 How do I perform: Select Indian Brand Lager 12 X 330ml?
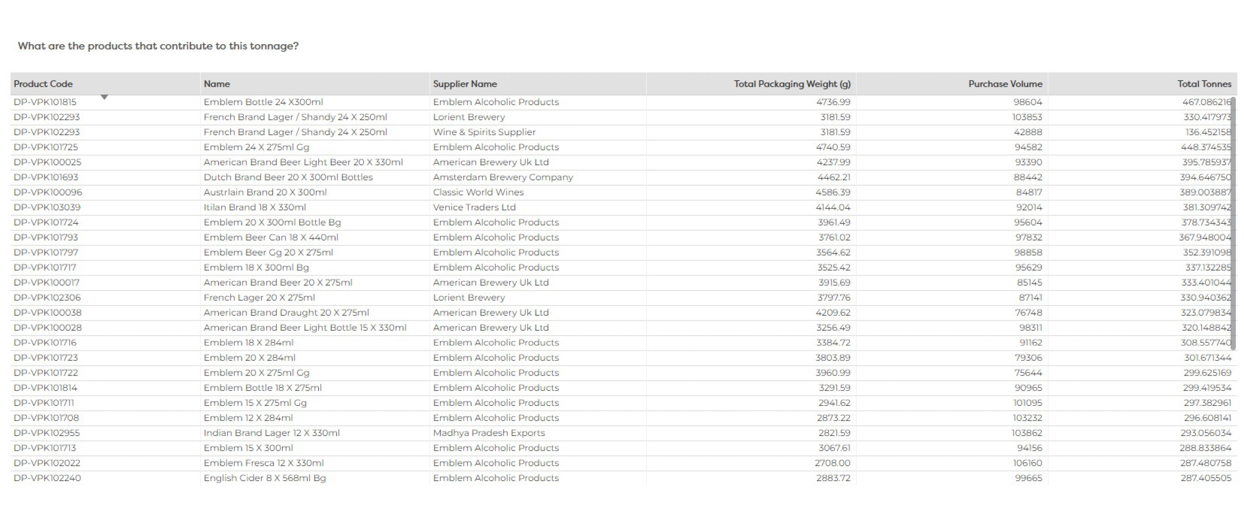271,433
